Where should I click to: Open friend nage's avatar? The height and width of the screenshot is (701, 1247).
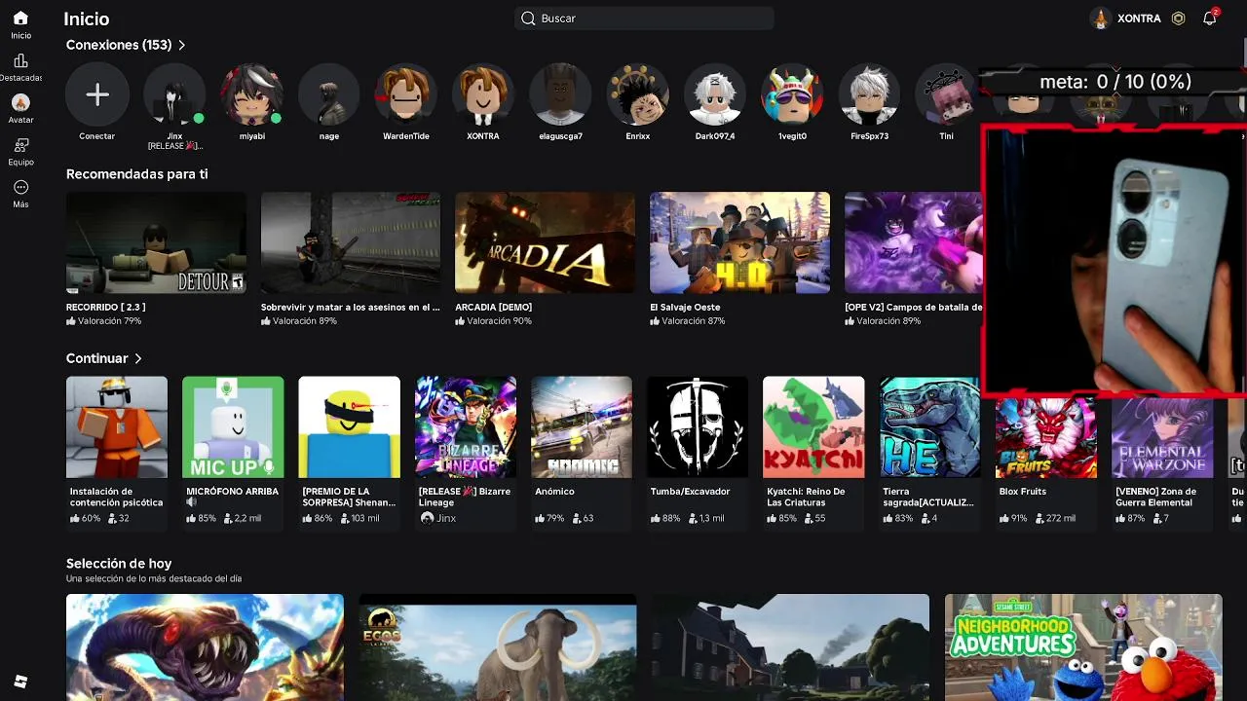pyautogui.click(x=329, y=94)
